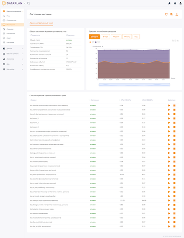This screenshot has height=238, width=184.
Task: Select Мониторинг in the sidebar
Action: coord(12,25)
